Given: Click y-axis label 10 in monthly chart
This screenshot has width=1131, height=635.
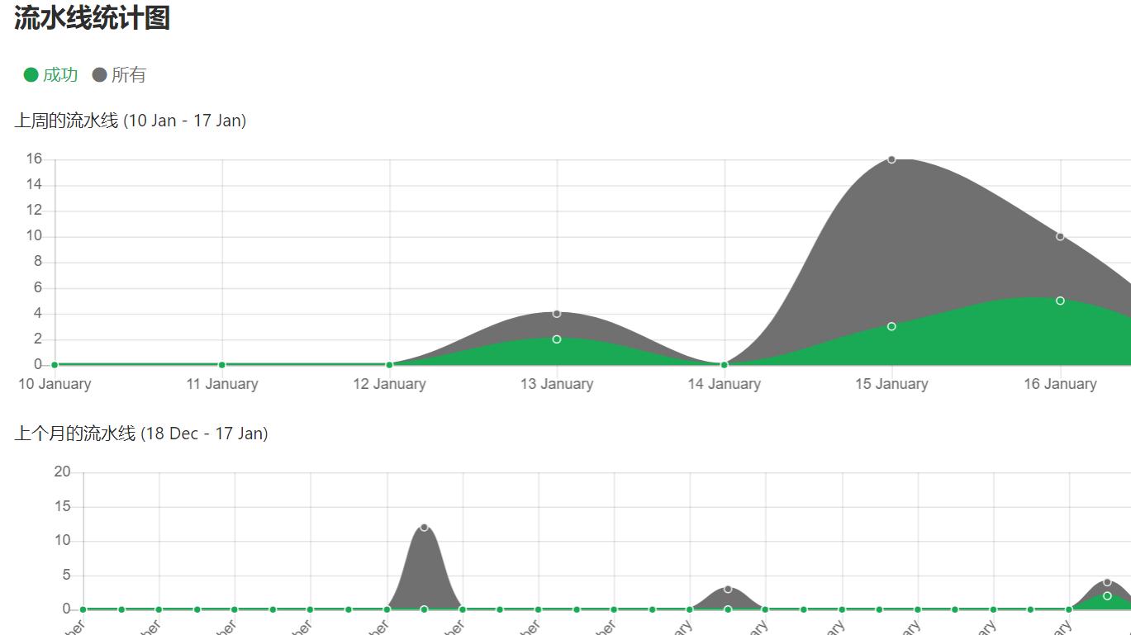Looking at the screenshot, I should pyautogui.click(x=62, y=541).
